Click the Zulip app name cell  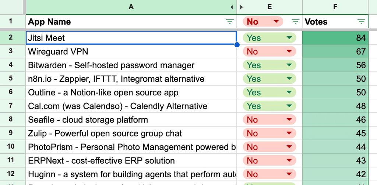point(131,133)
